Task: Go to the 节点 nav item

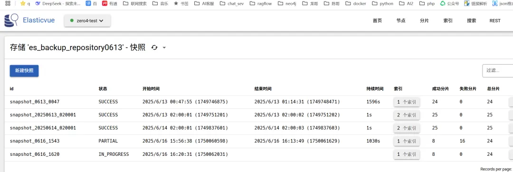Action: point(401,20)
